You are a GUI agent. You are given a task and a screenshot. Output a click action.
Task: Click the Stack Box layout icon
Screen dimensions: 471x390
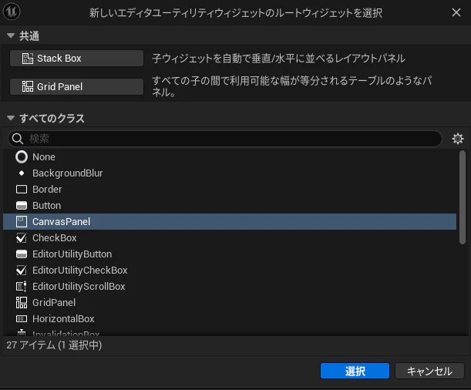pos(28,59)
